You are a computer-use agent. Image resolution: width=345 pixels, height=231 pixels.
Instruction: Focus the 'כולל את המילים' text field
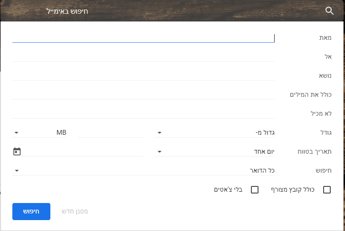pyautogui.click(x=143, y=94)
